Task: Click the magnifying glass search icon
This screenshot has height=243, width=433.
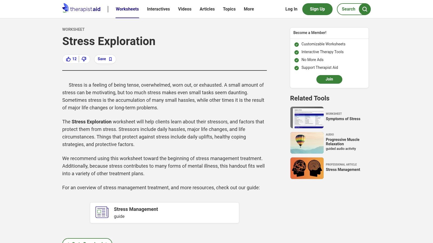Action: point(365,9)
